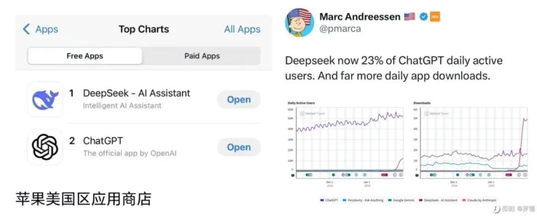The image size is (537, 216).
Task: Click the blue verified badge
Action: pyautogui.click(x=423, y=17)
